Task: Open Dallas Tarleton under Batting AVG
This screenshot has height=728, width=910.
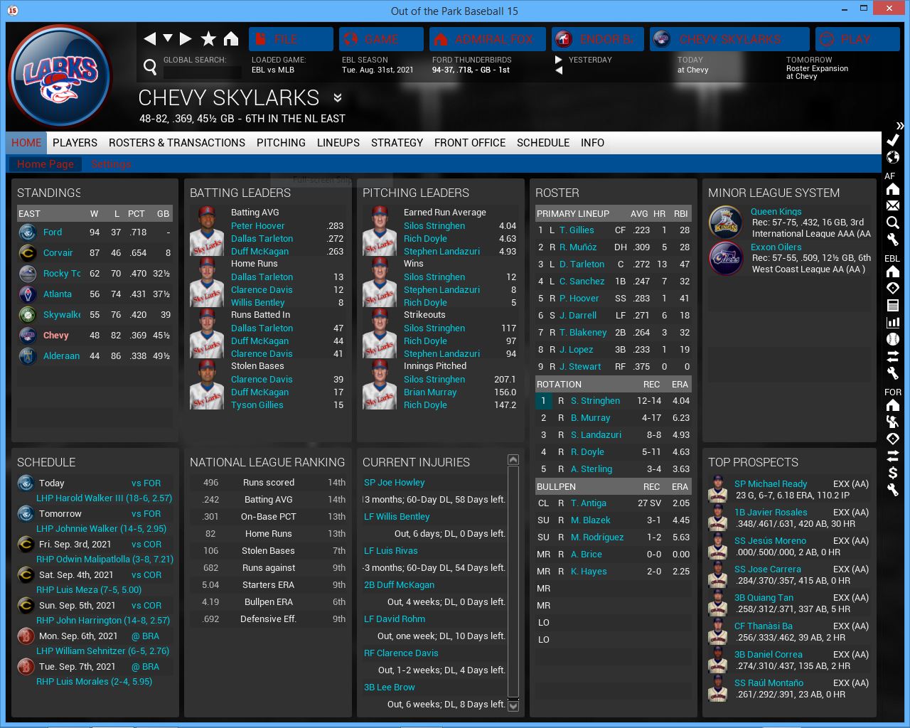Action: (262, 239)
